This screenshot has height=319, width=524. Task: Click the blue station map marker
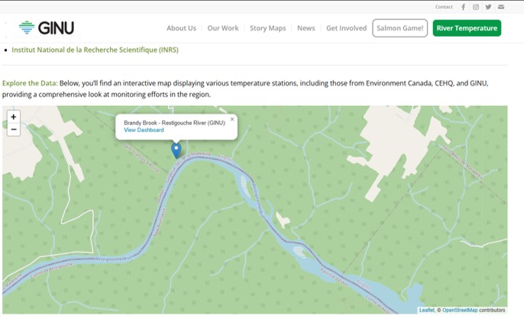click(x=176, y=150)
